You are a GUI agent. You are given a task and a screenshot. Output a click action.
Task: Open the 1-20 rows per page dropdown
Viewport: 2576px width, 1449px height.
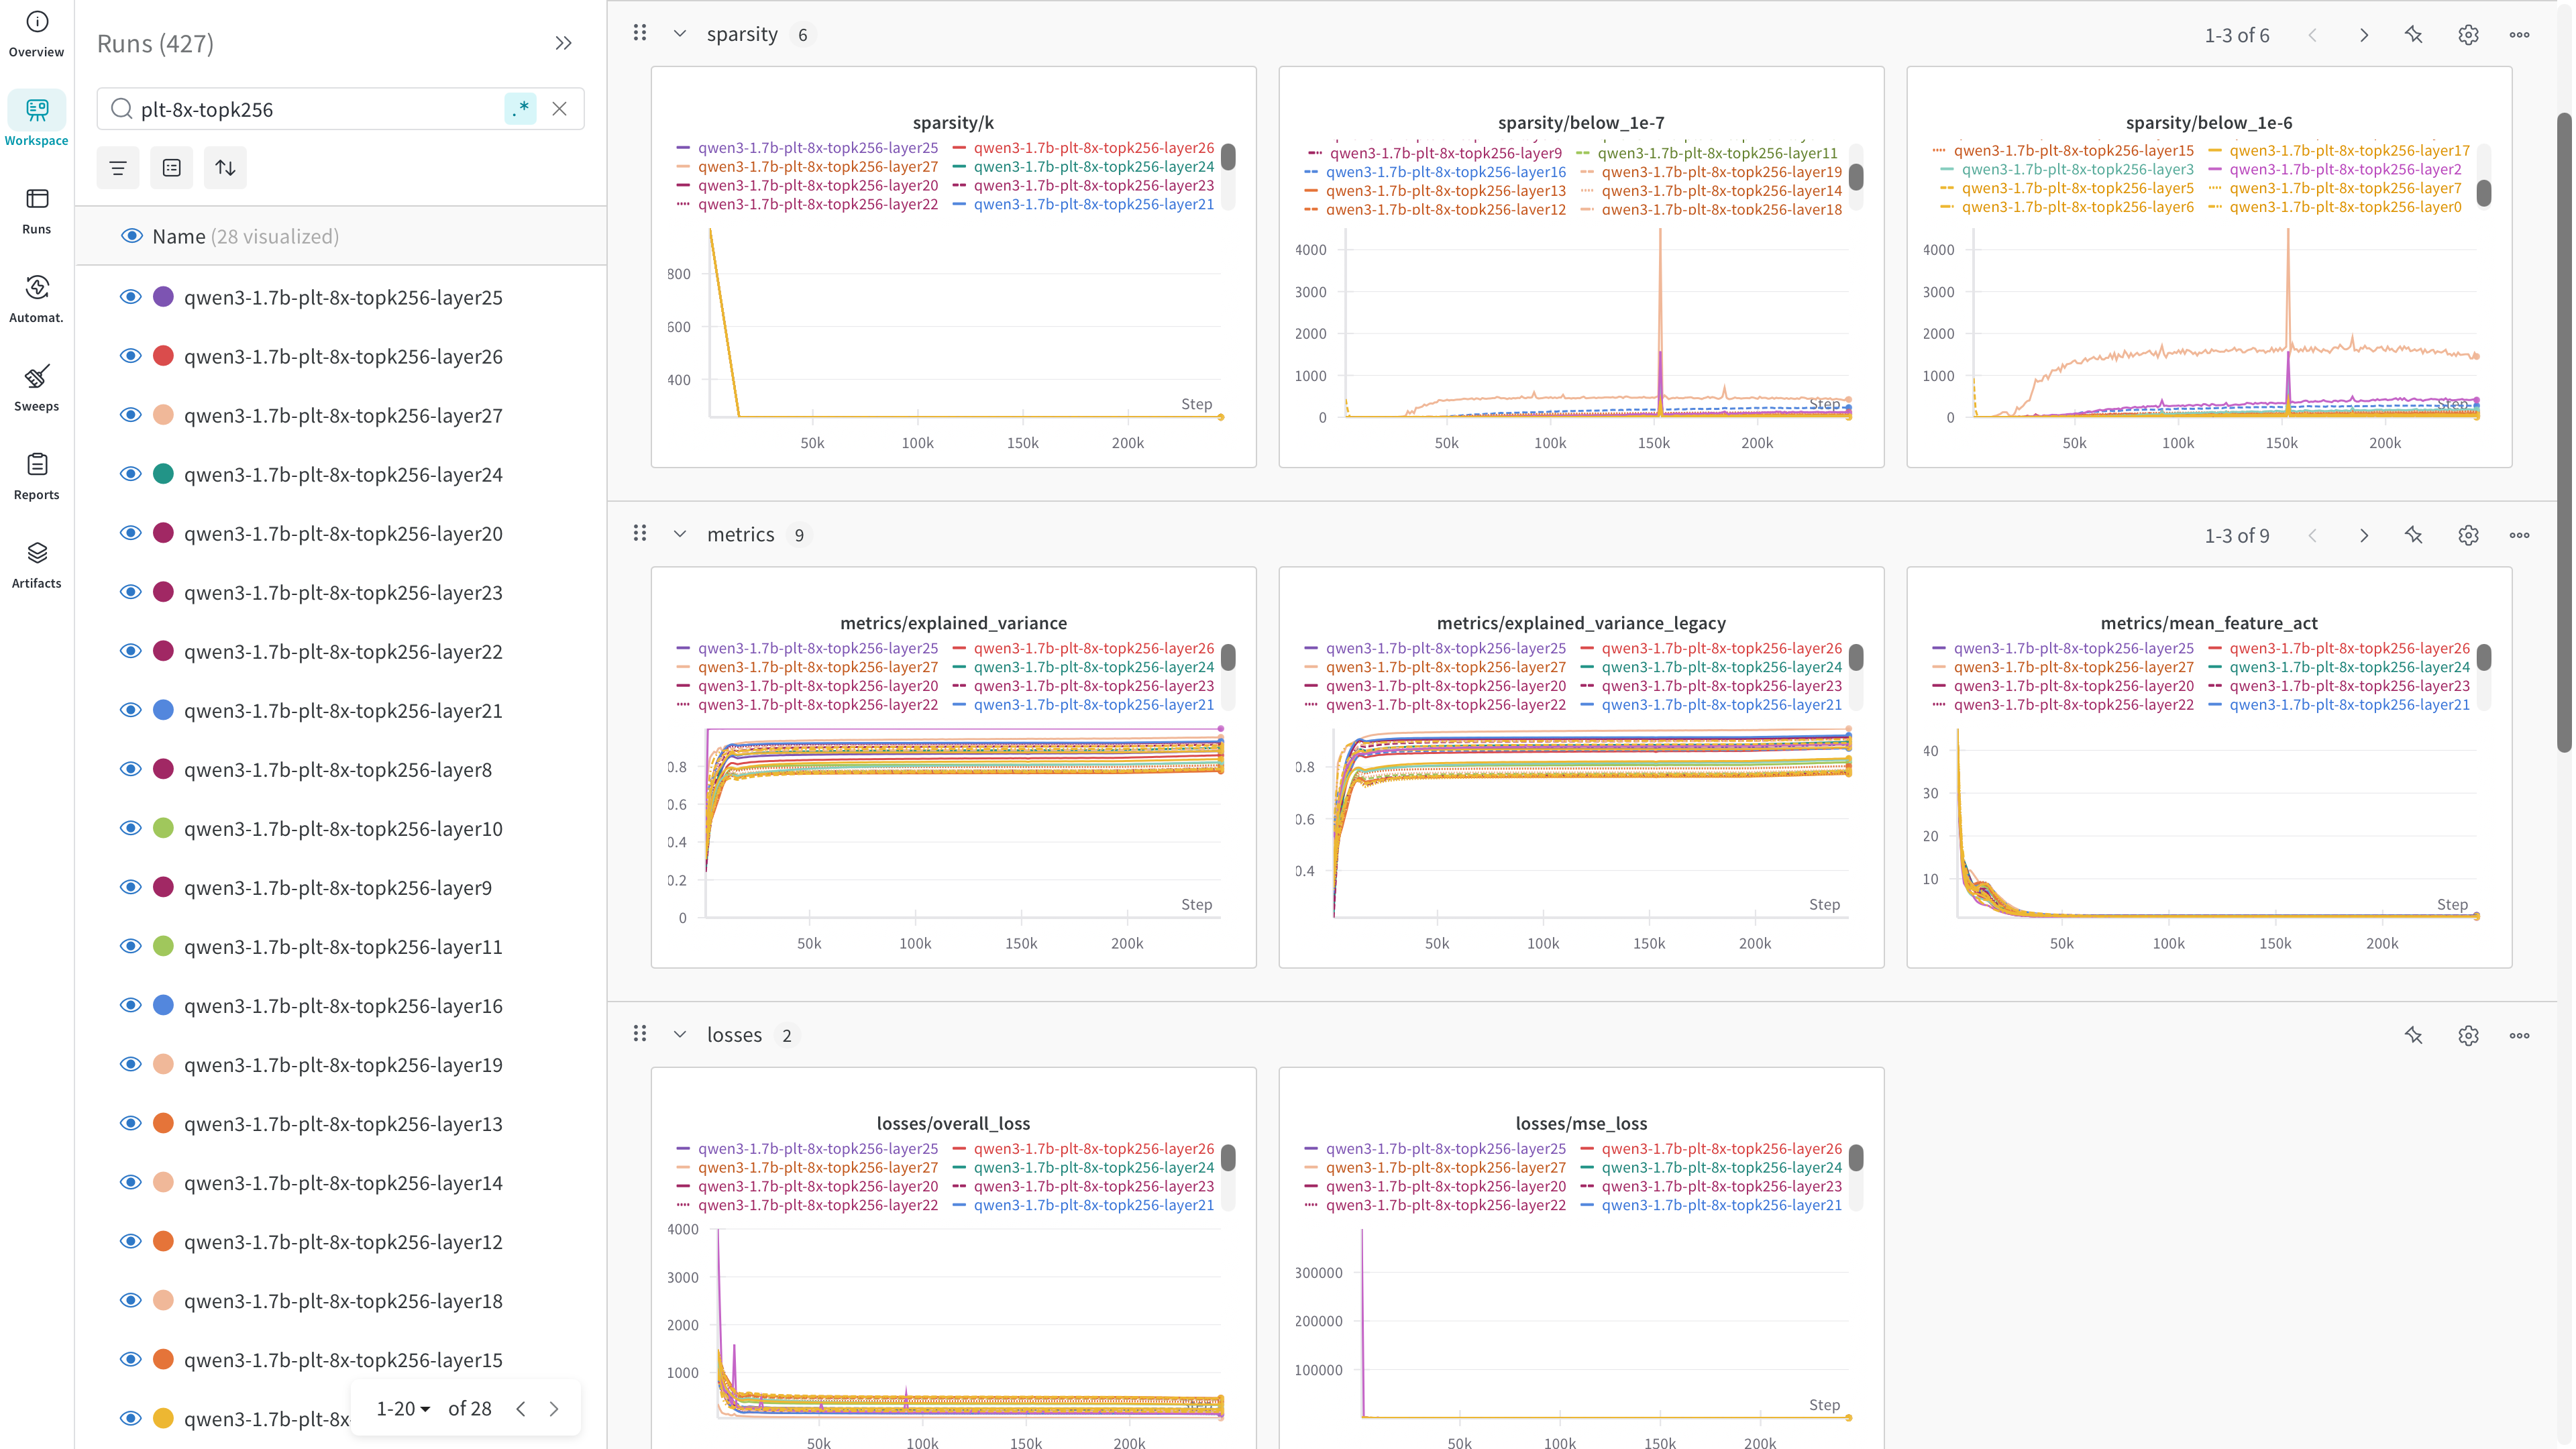[403, 1408]
